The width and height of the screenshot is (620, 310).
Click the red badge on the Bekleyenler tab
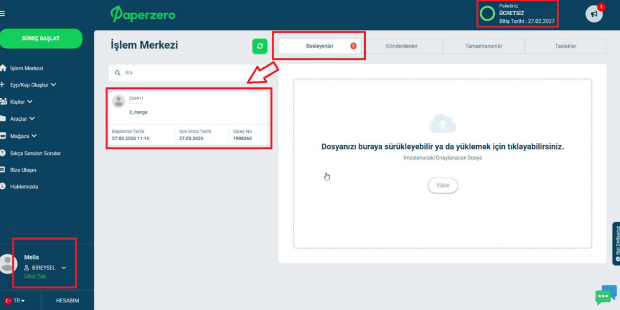pyautogui.click(x=353, y=46)
